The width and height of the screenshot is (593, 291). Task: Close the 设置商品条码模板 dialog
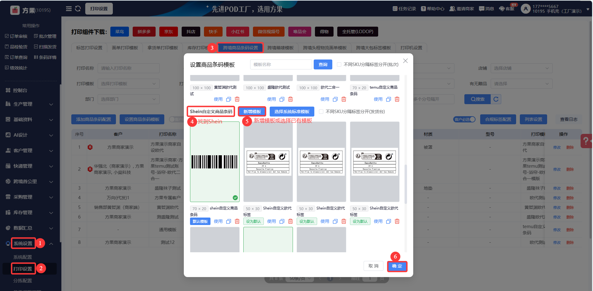pos(405,61)
